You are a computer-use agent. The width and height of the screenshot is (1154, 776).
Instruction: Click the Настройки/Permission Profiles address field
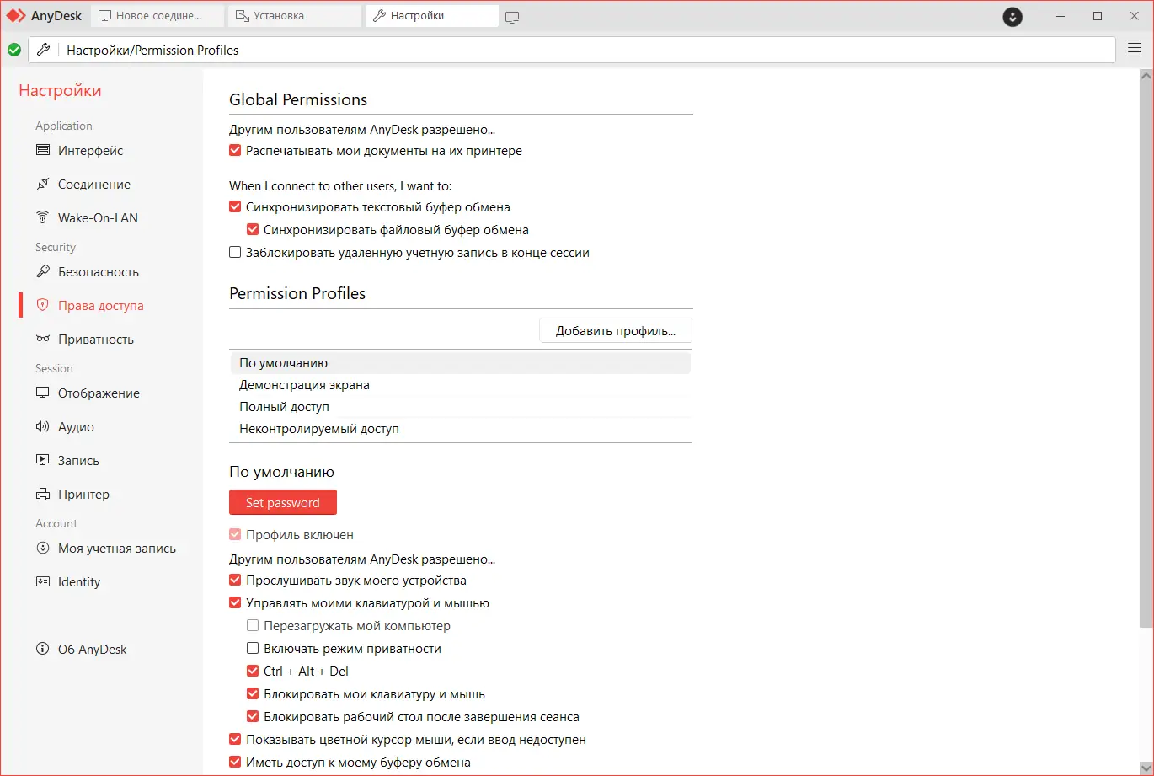(x=572, y=50)
